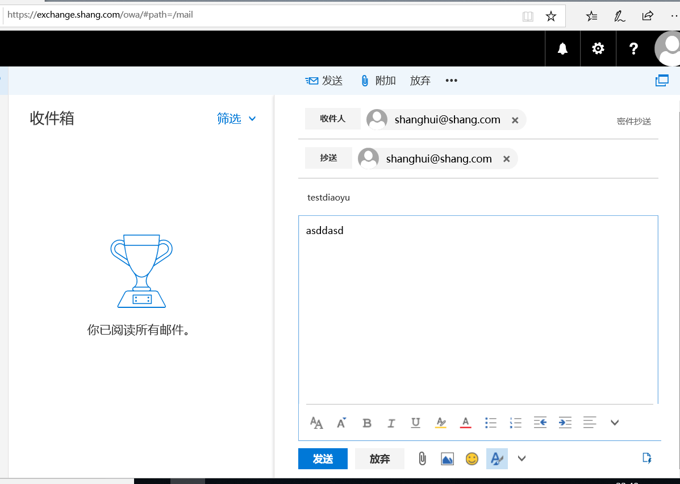Toggle the formatting options toolbar display
The image size is (680, 484).
pos(497,458)
